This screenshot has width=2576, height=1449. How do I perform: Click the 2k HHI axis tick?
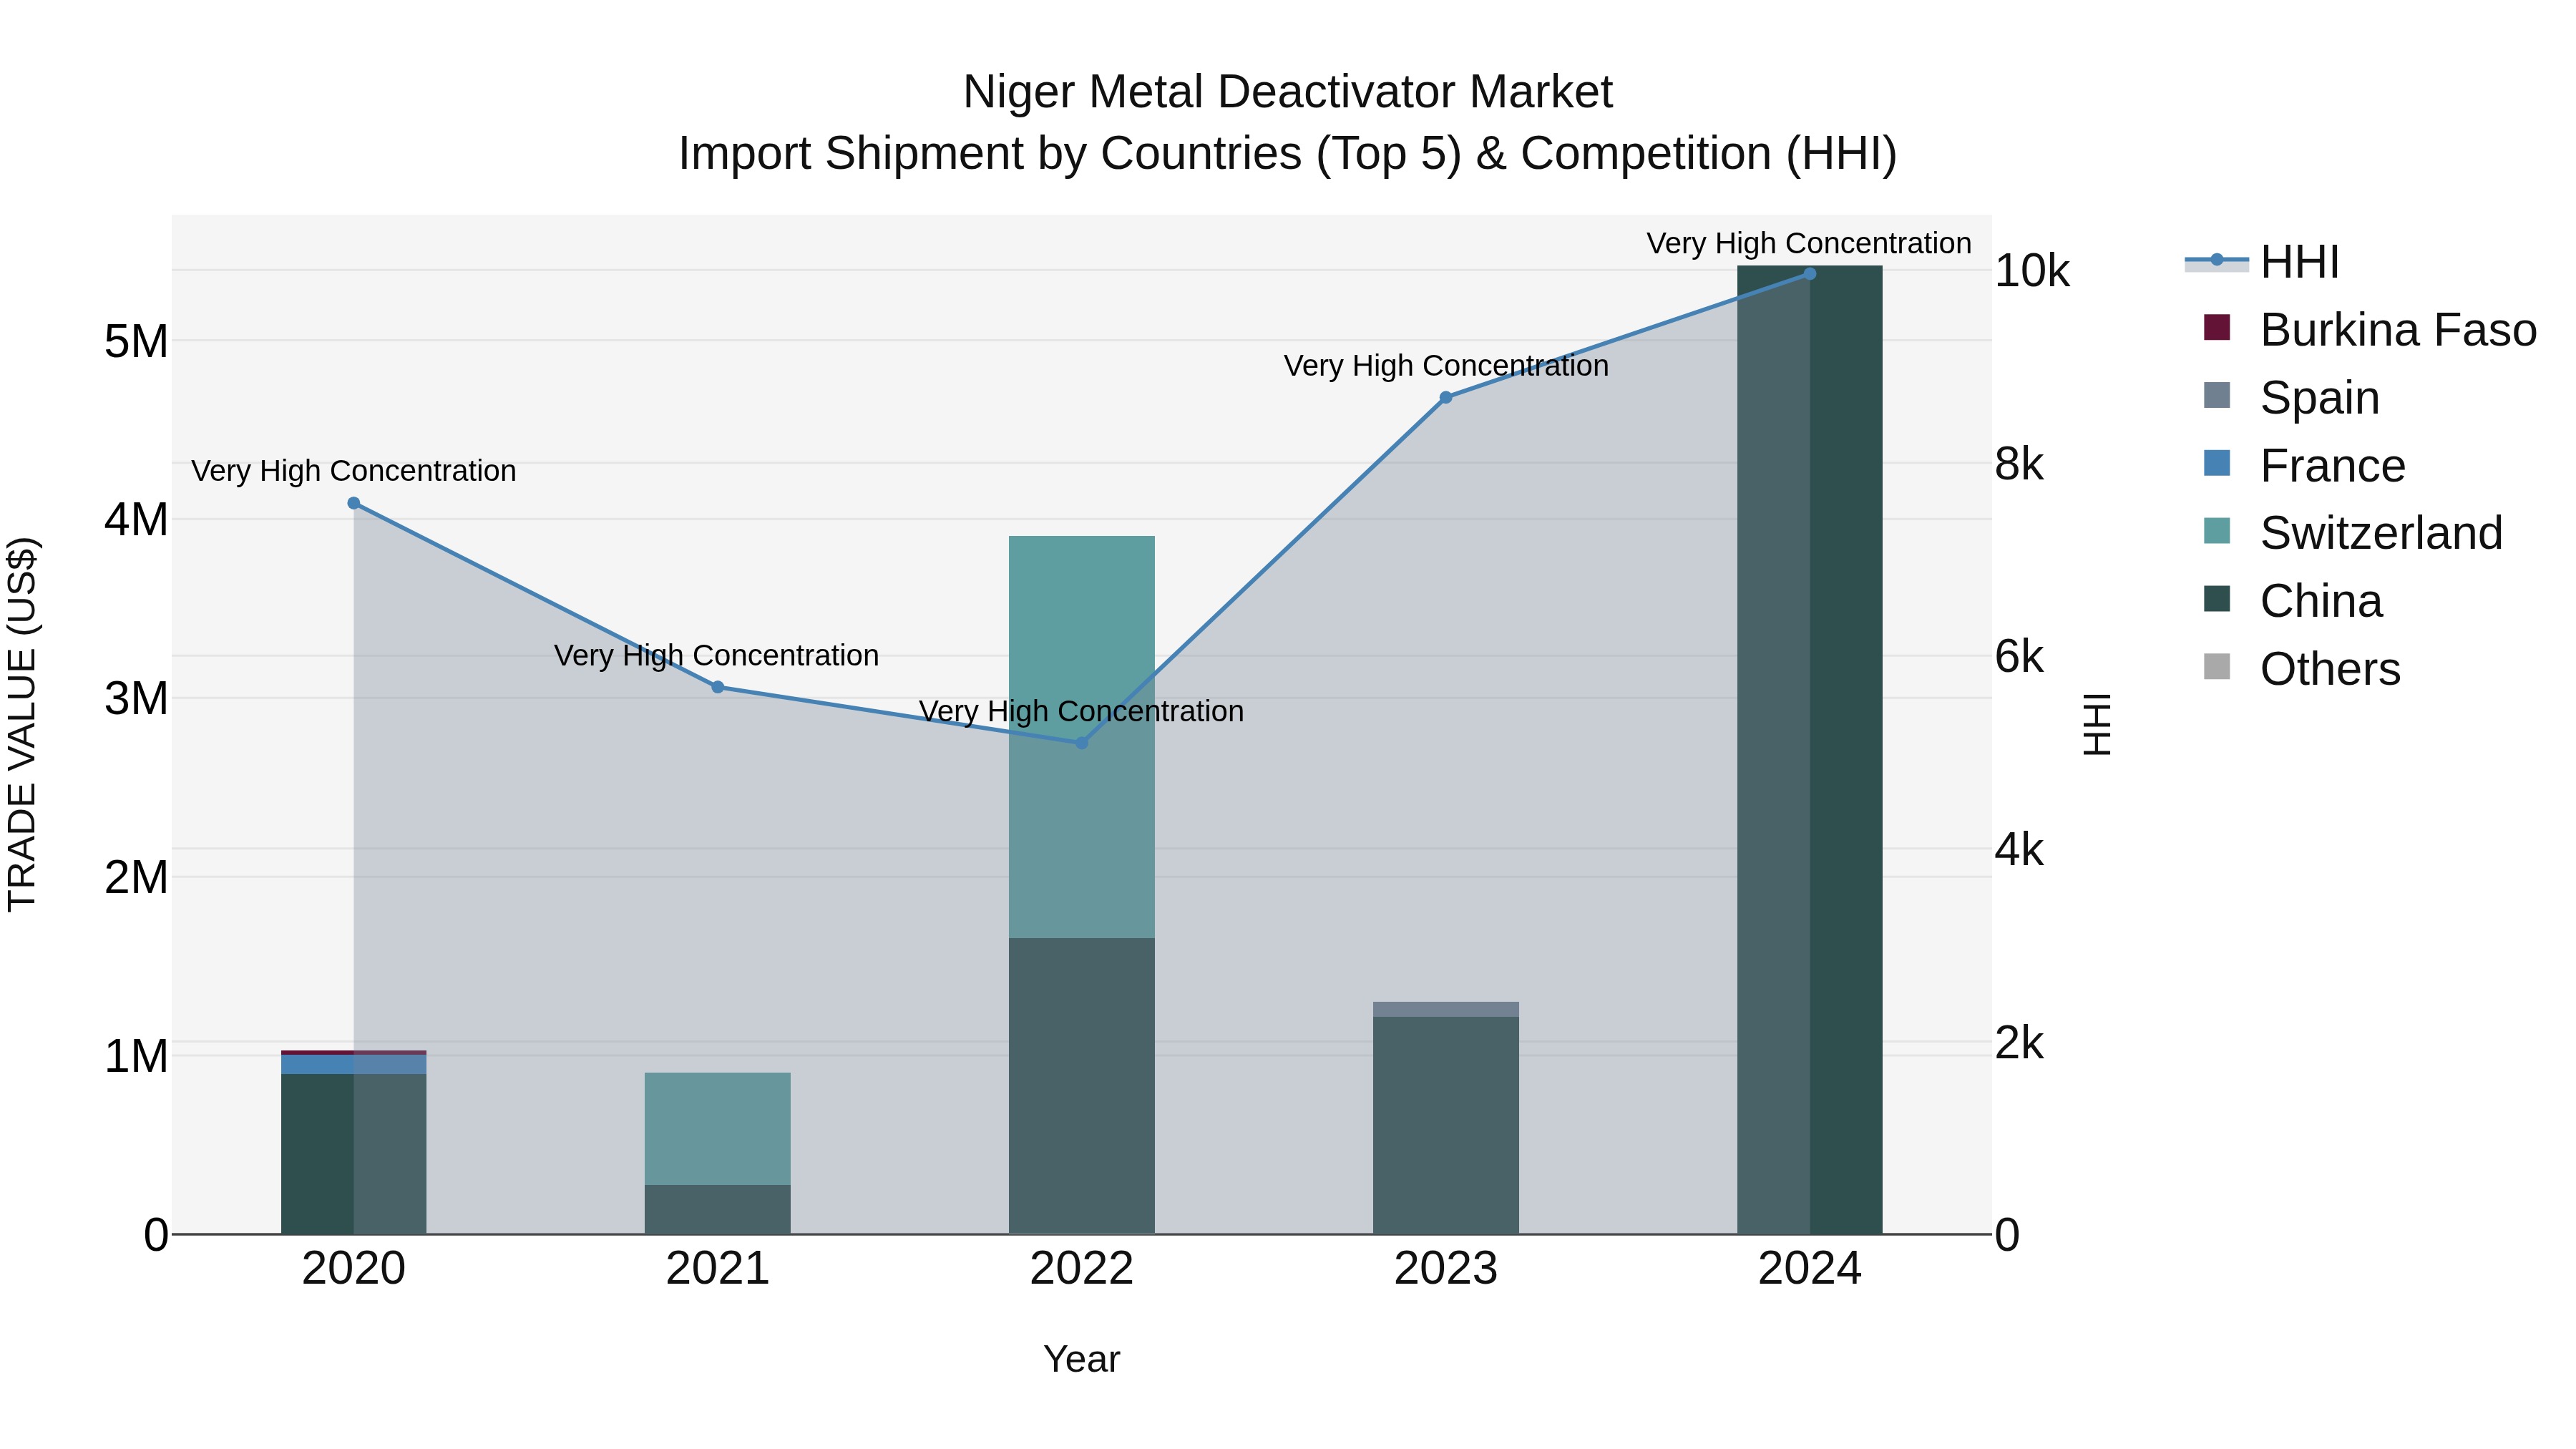tap(2019, 1042)
